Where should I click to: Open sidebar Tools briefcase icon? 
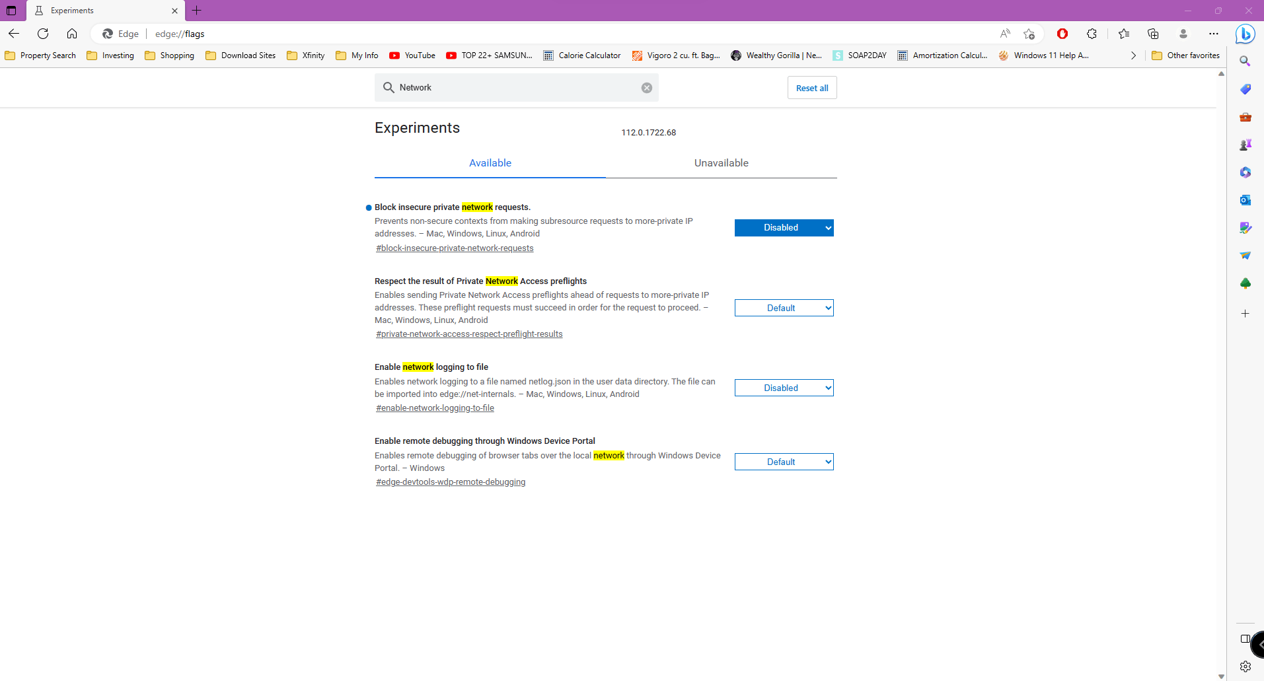click(1245, 117)
